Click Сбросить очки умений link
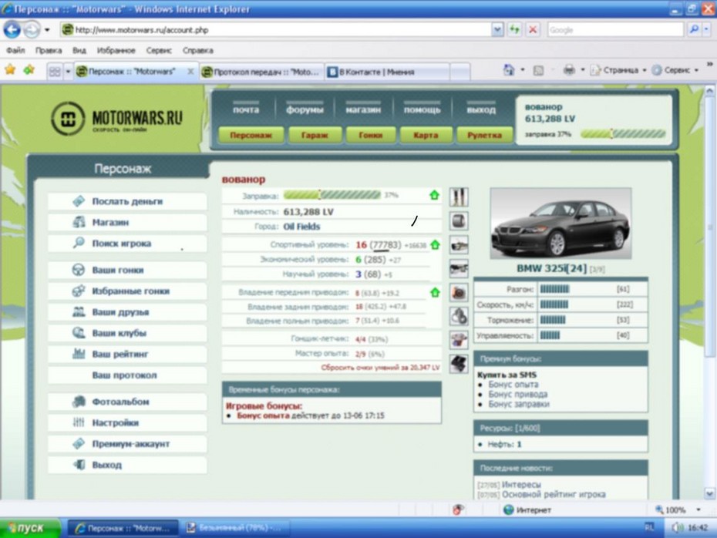717x538 pixels. click(380, 368)
